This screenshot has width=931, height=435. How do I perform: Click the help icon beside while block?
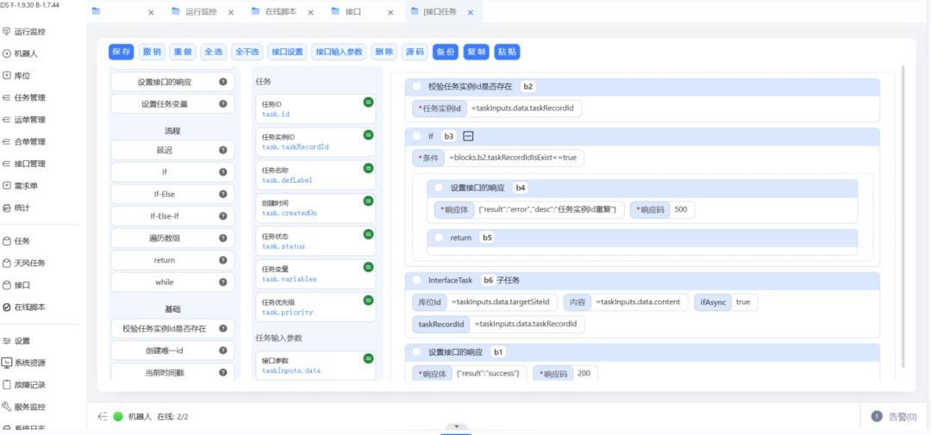(x=223, y=283)
